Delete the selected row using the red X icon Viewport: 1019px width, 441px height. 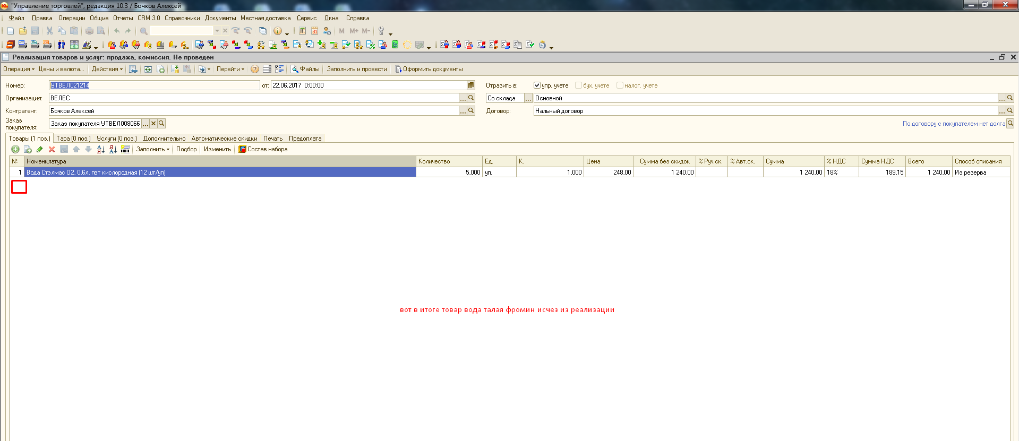coord(52,150)
